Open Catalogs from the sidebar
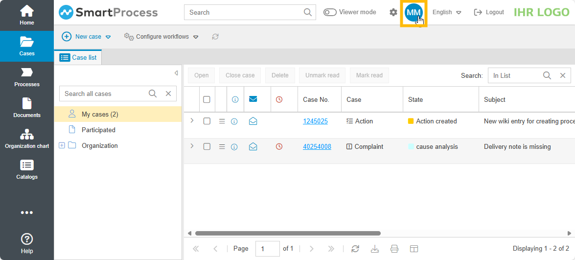This screenshot has height=260, width=575. [x=27, y=169]
